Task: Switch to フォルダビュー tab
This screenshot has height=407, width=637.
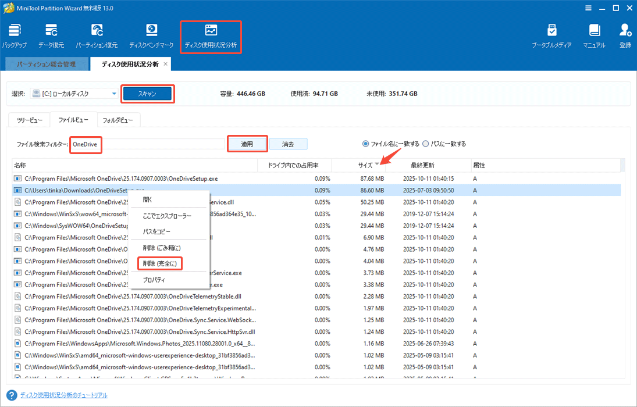Action: tap(118, 120)
